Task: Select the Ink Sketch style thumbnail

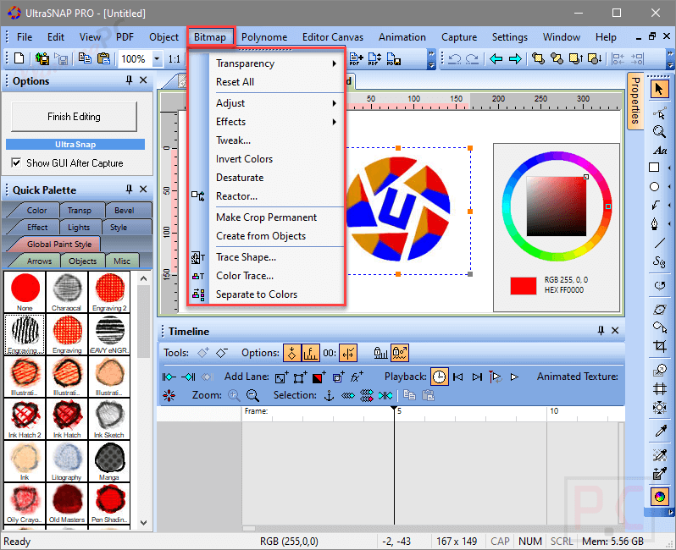Action: click(x=108, y=418)
